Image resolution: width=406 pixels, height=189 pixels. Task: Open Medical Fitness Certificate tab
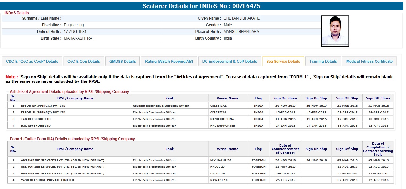[369, 62]
